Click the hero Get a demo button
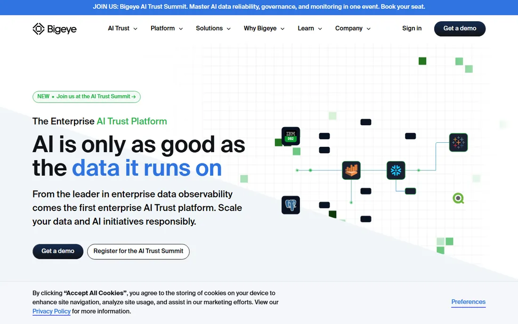518x324 pixels. pyautogui.click(x=58, y=251)
